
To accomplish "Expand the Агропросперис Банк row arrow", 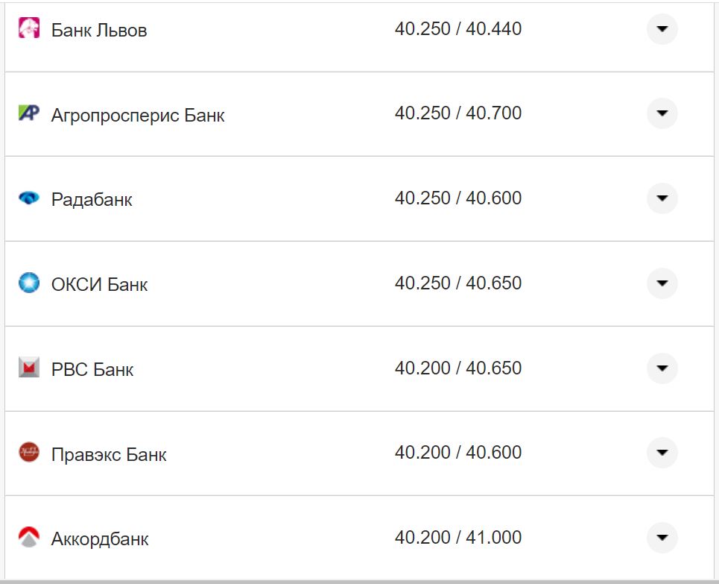I will click(662, 113).
